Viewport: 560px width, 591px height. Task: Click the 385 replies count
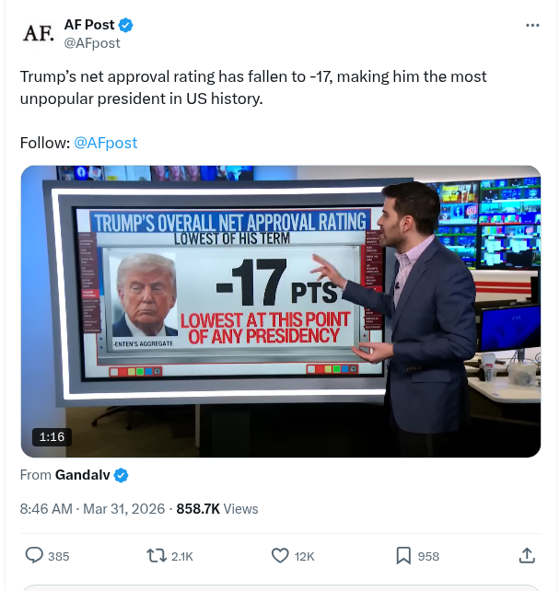click(58, 556)
